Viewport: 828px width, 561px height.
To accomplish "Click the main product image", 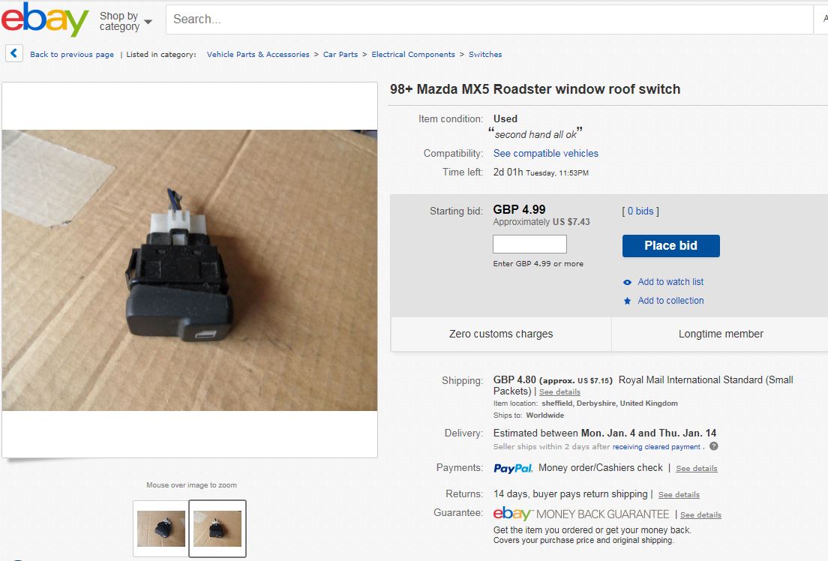I will (x=190, y=270).
